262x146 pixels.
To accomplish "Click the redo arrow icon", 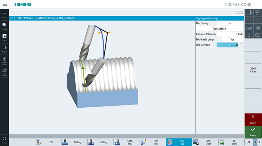I will [257, 20].
